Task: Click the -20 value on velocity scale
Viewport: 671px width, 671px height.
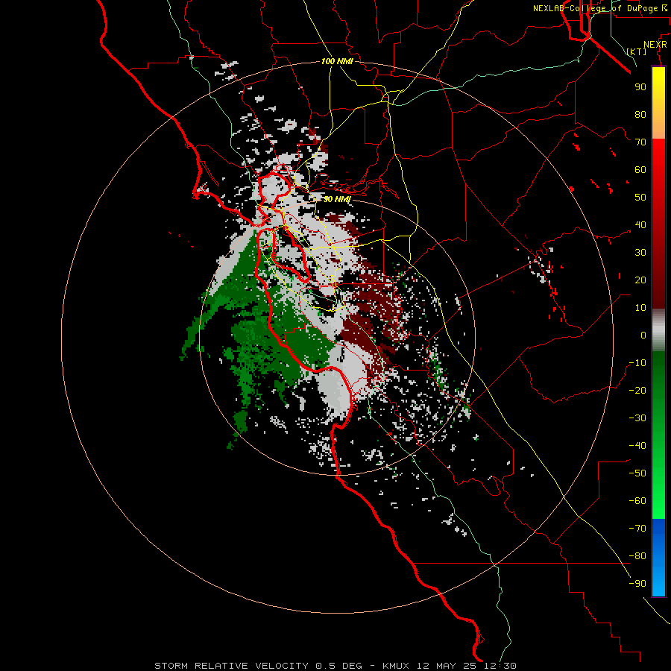Action: (x=637, y=390)
